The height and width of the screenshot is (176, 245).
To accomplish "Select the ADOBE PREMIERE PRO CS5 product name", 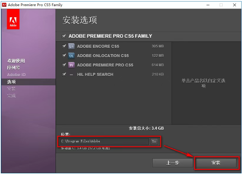I will [105, 65].
